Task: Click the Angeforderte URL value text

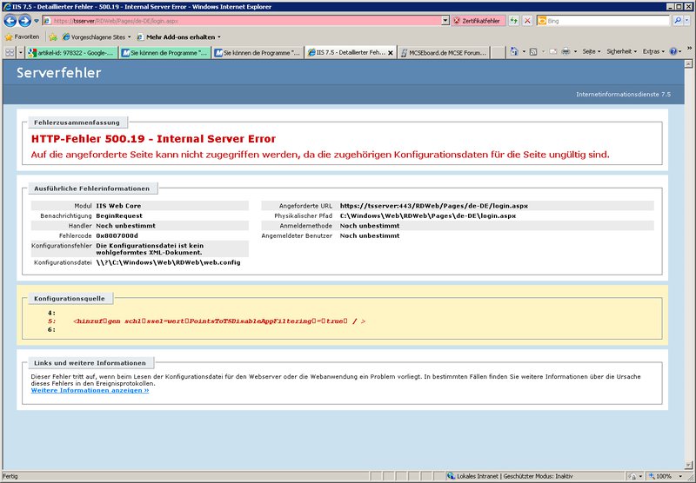Action: tap(433, 206)
